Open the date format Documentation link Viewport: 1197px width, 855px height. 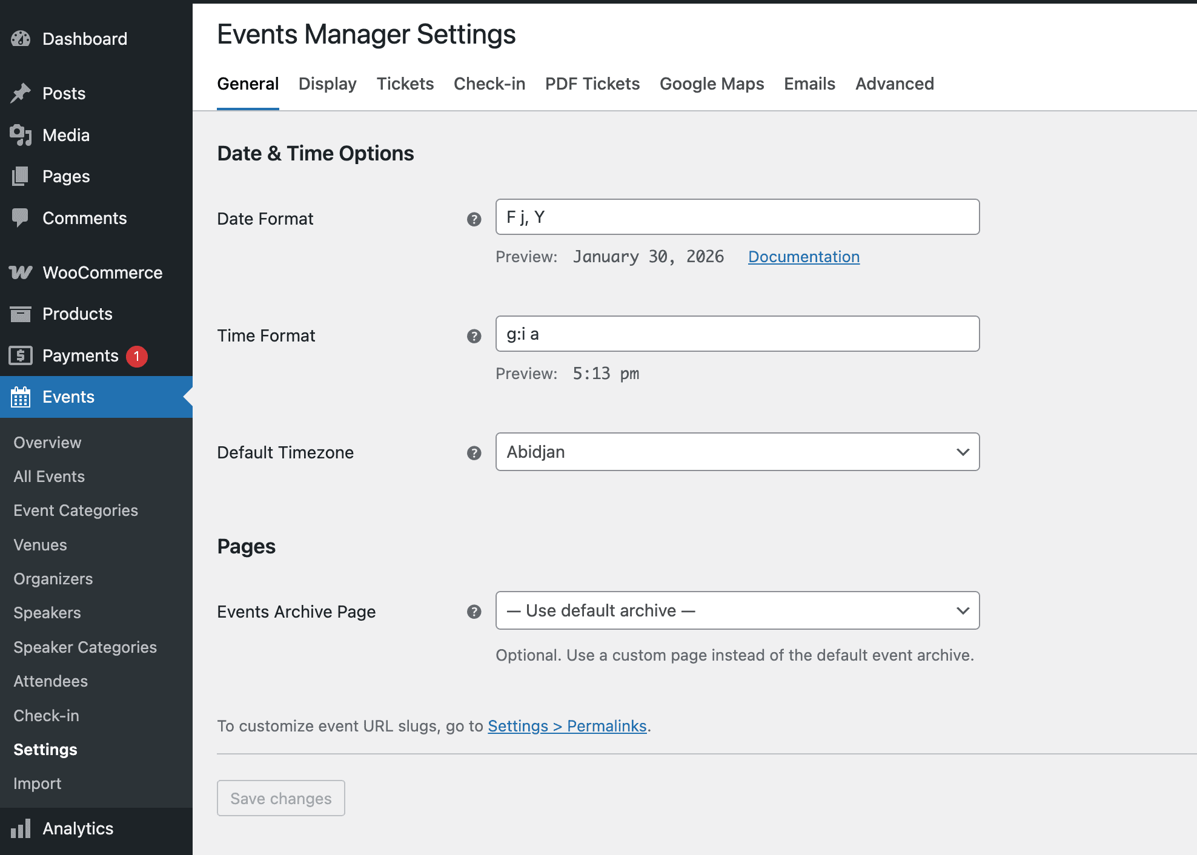pos(803,257)
